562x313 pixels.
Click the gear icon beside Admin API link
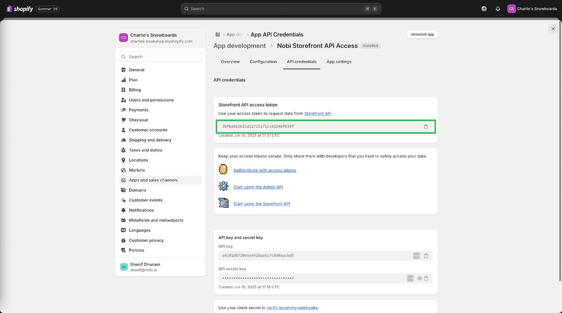click(223, 186)
